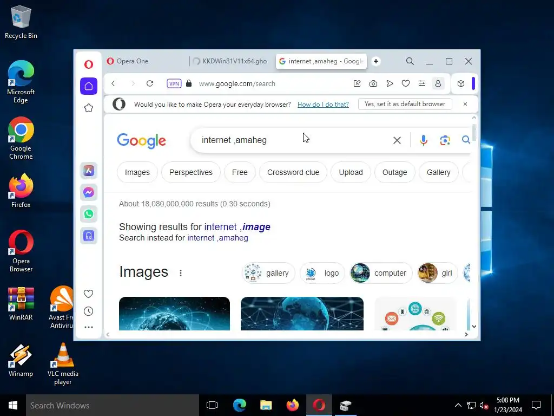Add page to bookmarks heart icon
The image size is (554, 416).
406,83
